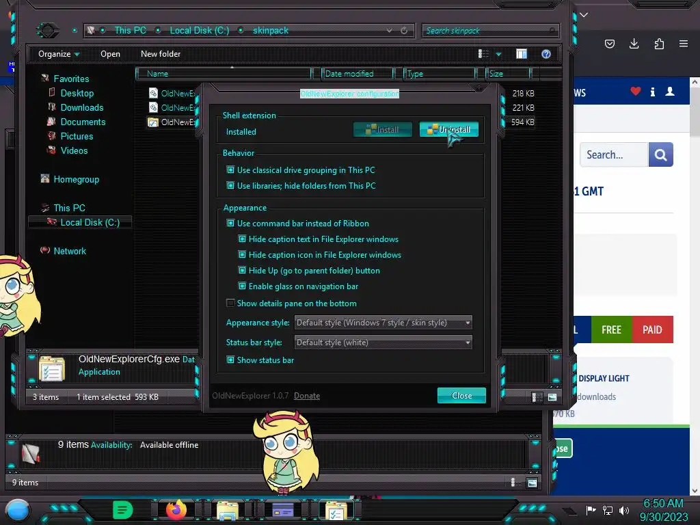Click skinpack in the address bar
Viewport: 700px width, 525px height.
271,30
